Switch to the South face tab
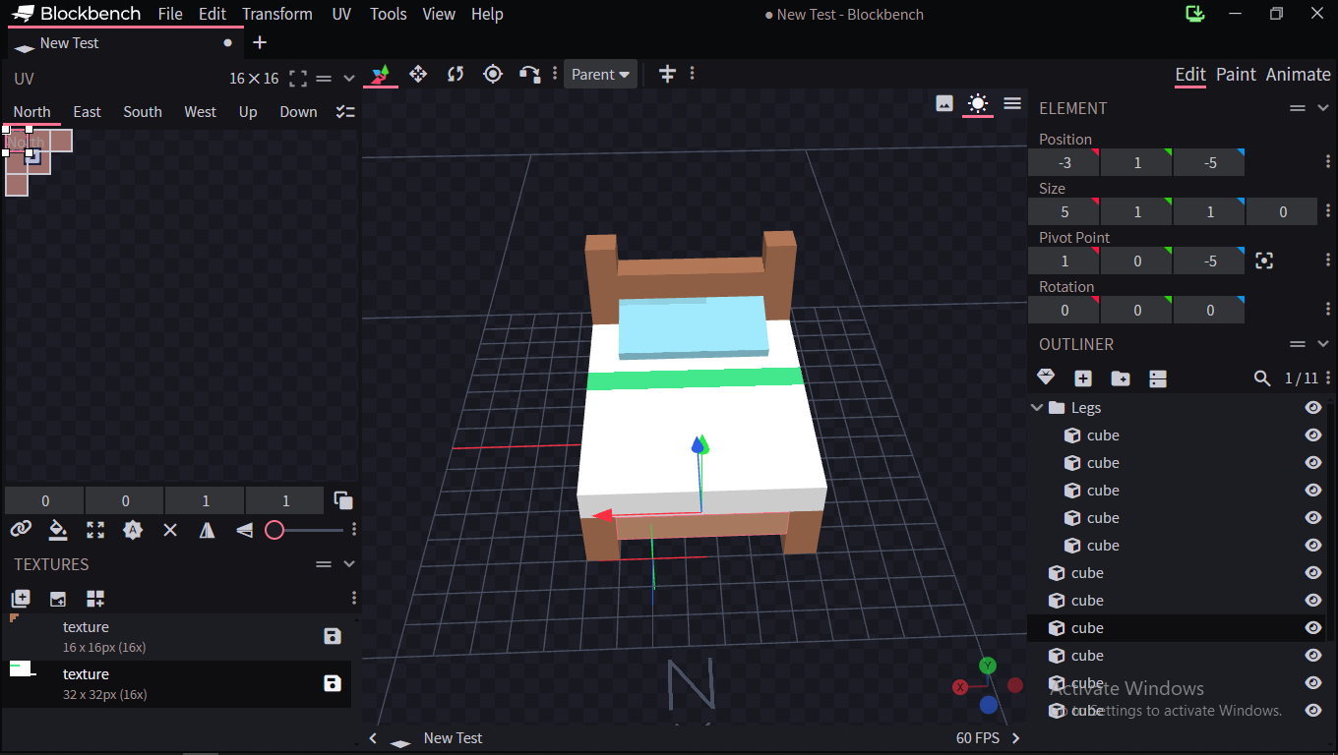This screenshot has width=1338, height=755. click(x=143, y=112)
